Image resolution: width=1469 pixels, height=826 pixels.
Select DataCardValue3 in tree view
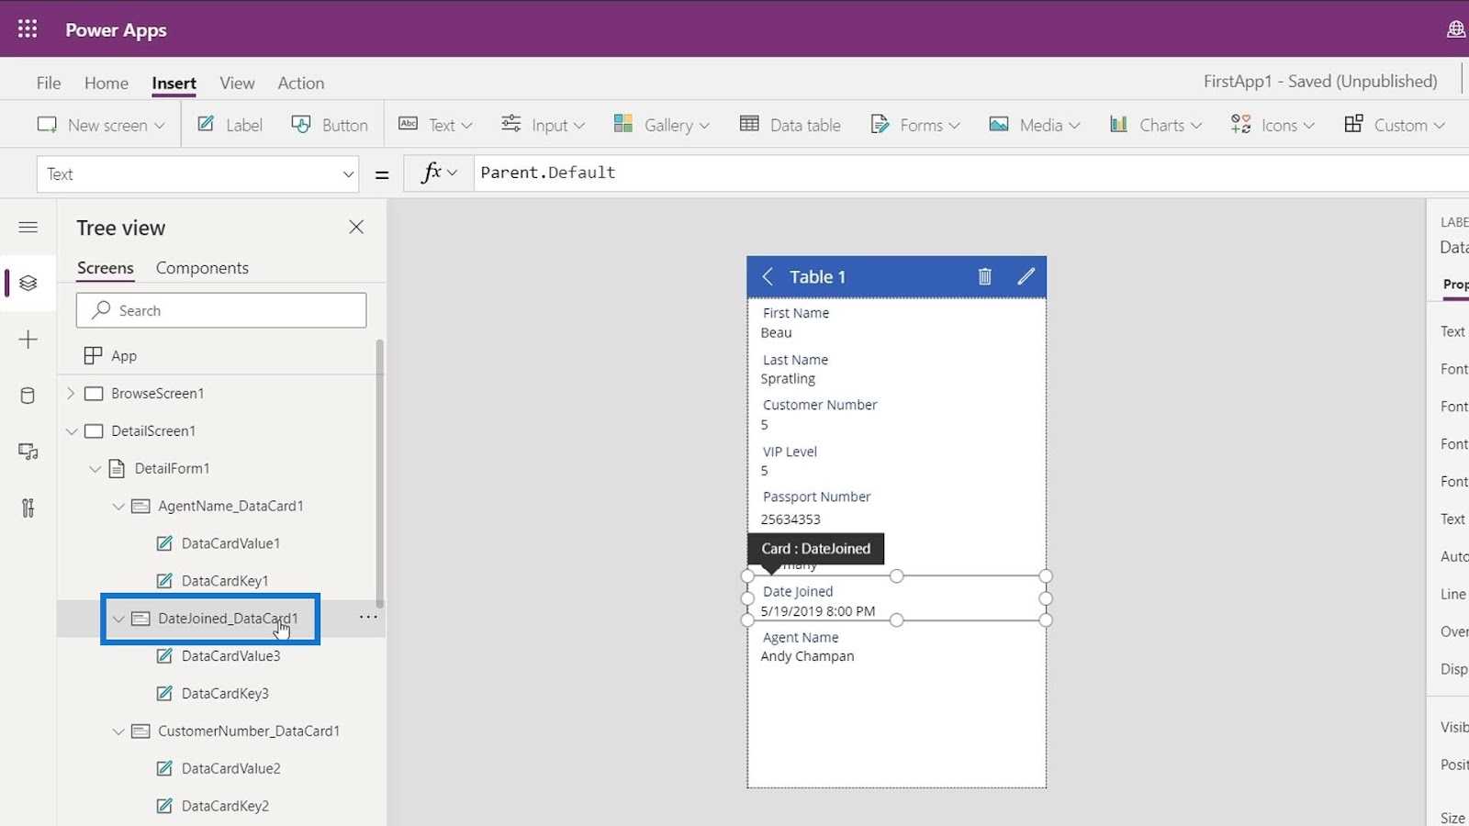230,656
